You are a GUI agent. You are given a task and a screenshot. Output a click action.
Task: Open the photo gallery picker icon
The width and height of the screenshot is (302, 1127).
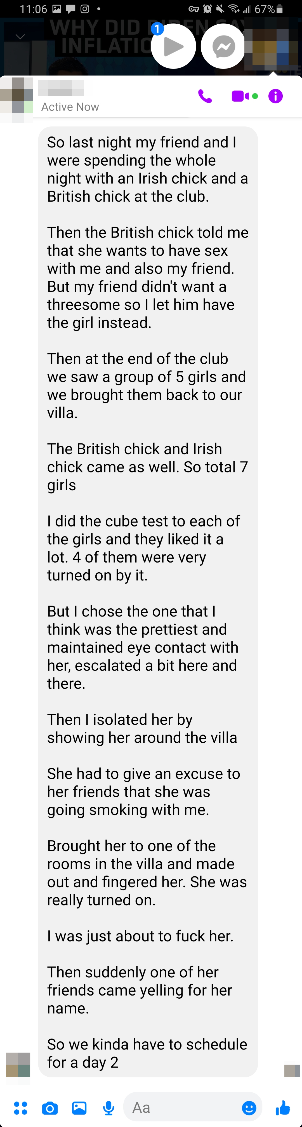[79, 1108]
